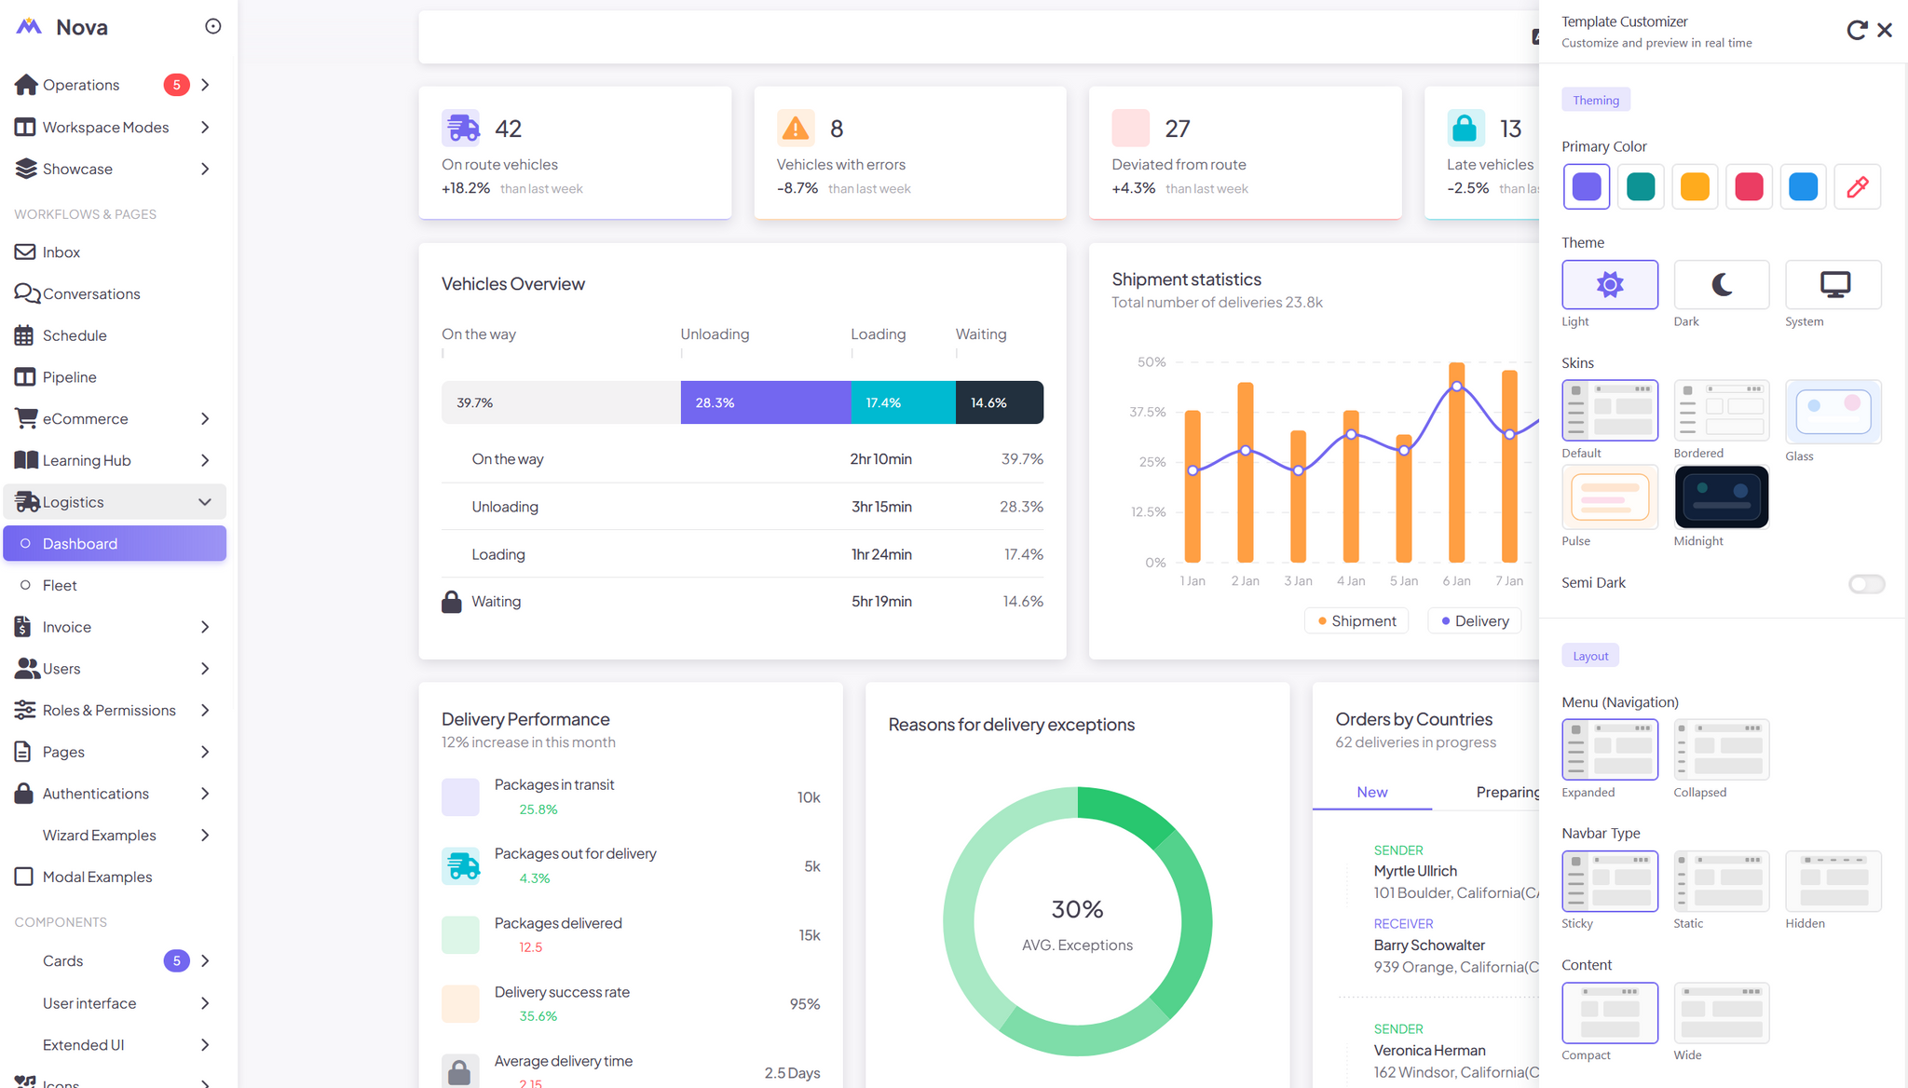
Task: Choose the Glass skin
Action: point(1833,411)
